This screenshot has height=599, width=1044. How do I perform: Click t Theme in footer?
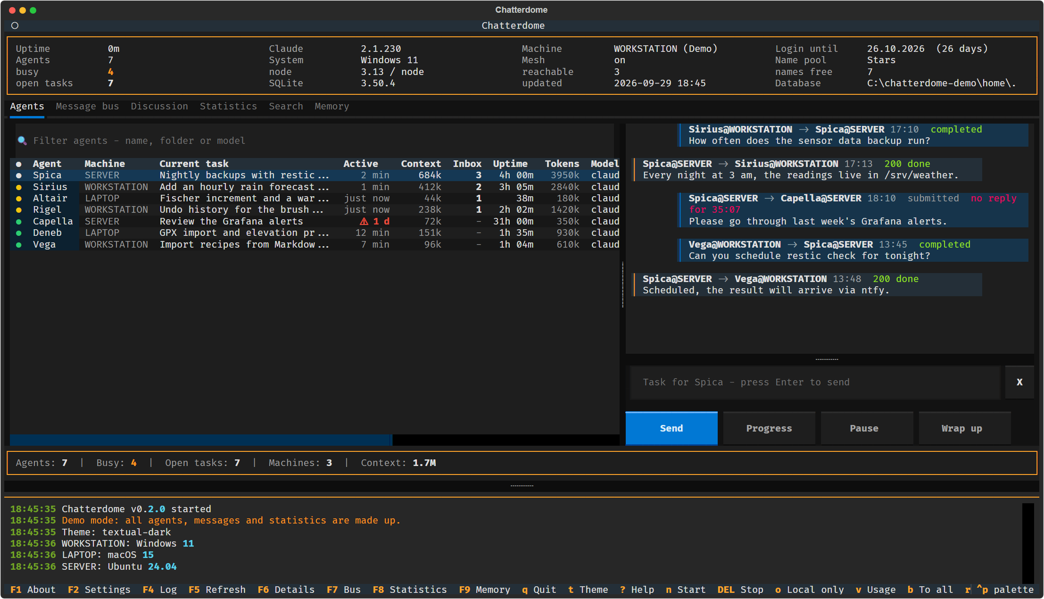click(x=588, y=590)
